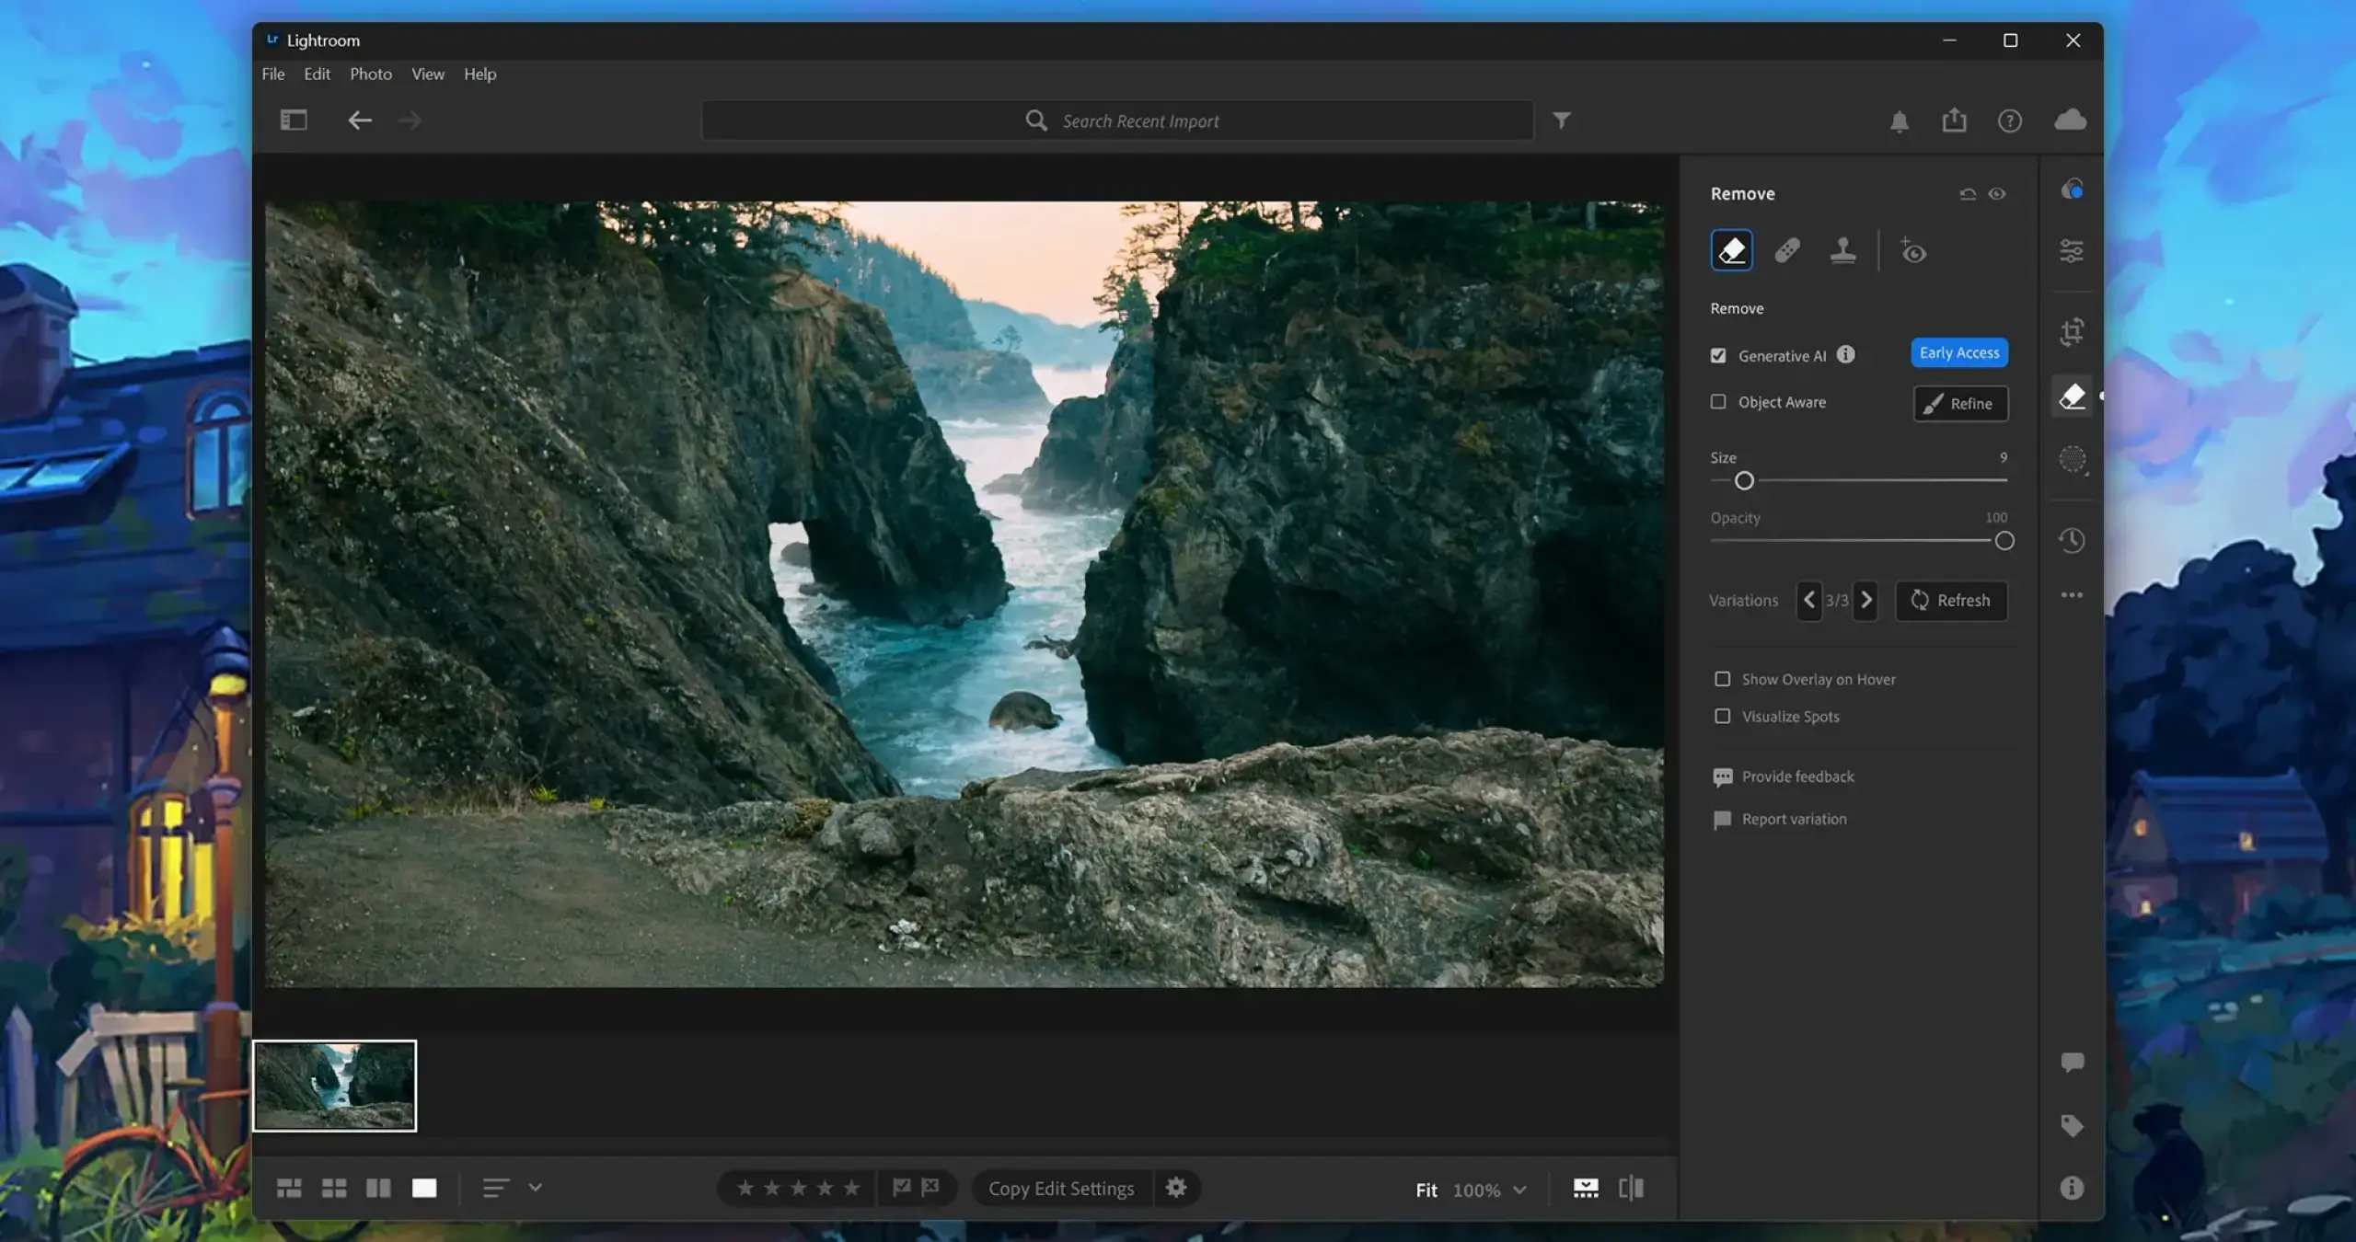Select the Clone stamp tool

pos(1842,250)
